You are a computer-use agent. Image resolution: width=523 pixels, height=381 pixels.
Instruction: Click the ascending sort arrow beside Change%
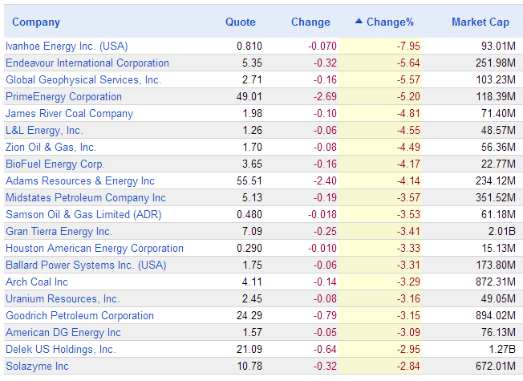point(359,21)
